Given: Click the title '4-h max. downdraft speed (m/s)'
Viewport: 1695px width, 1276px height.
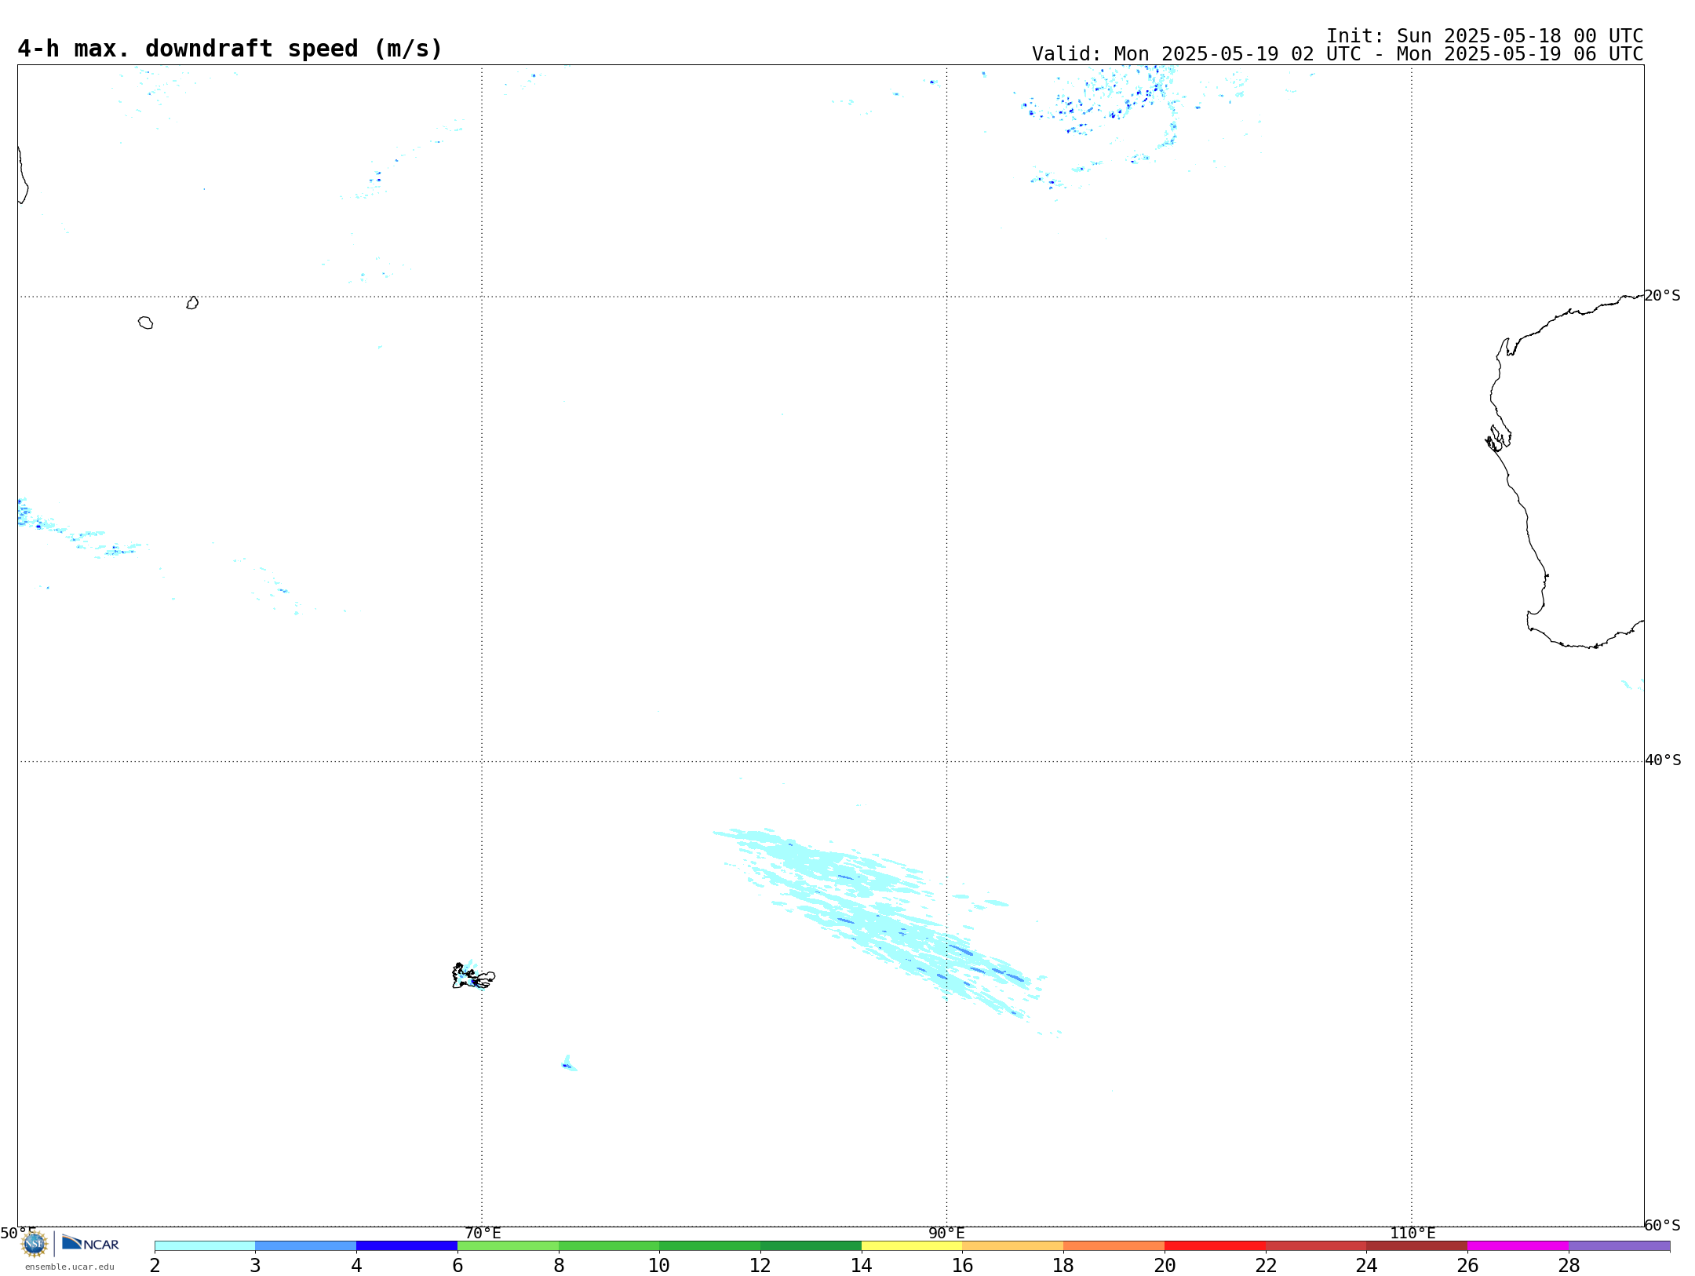Looking at the screenshot, I should pyautogui.click(x=230, y=49).
